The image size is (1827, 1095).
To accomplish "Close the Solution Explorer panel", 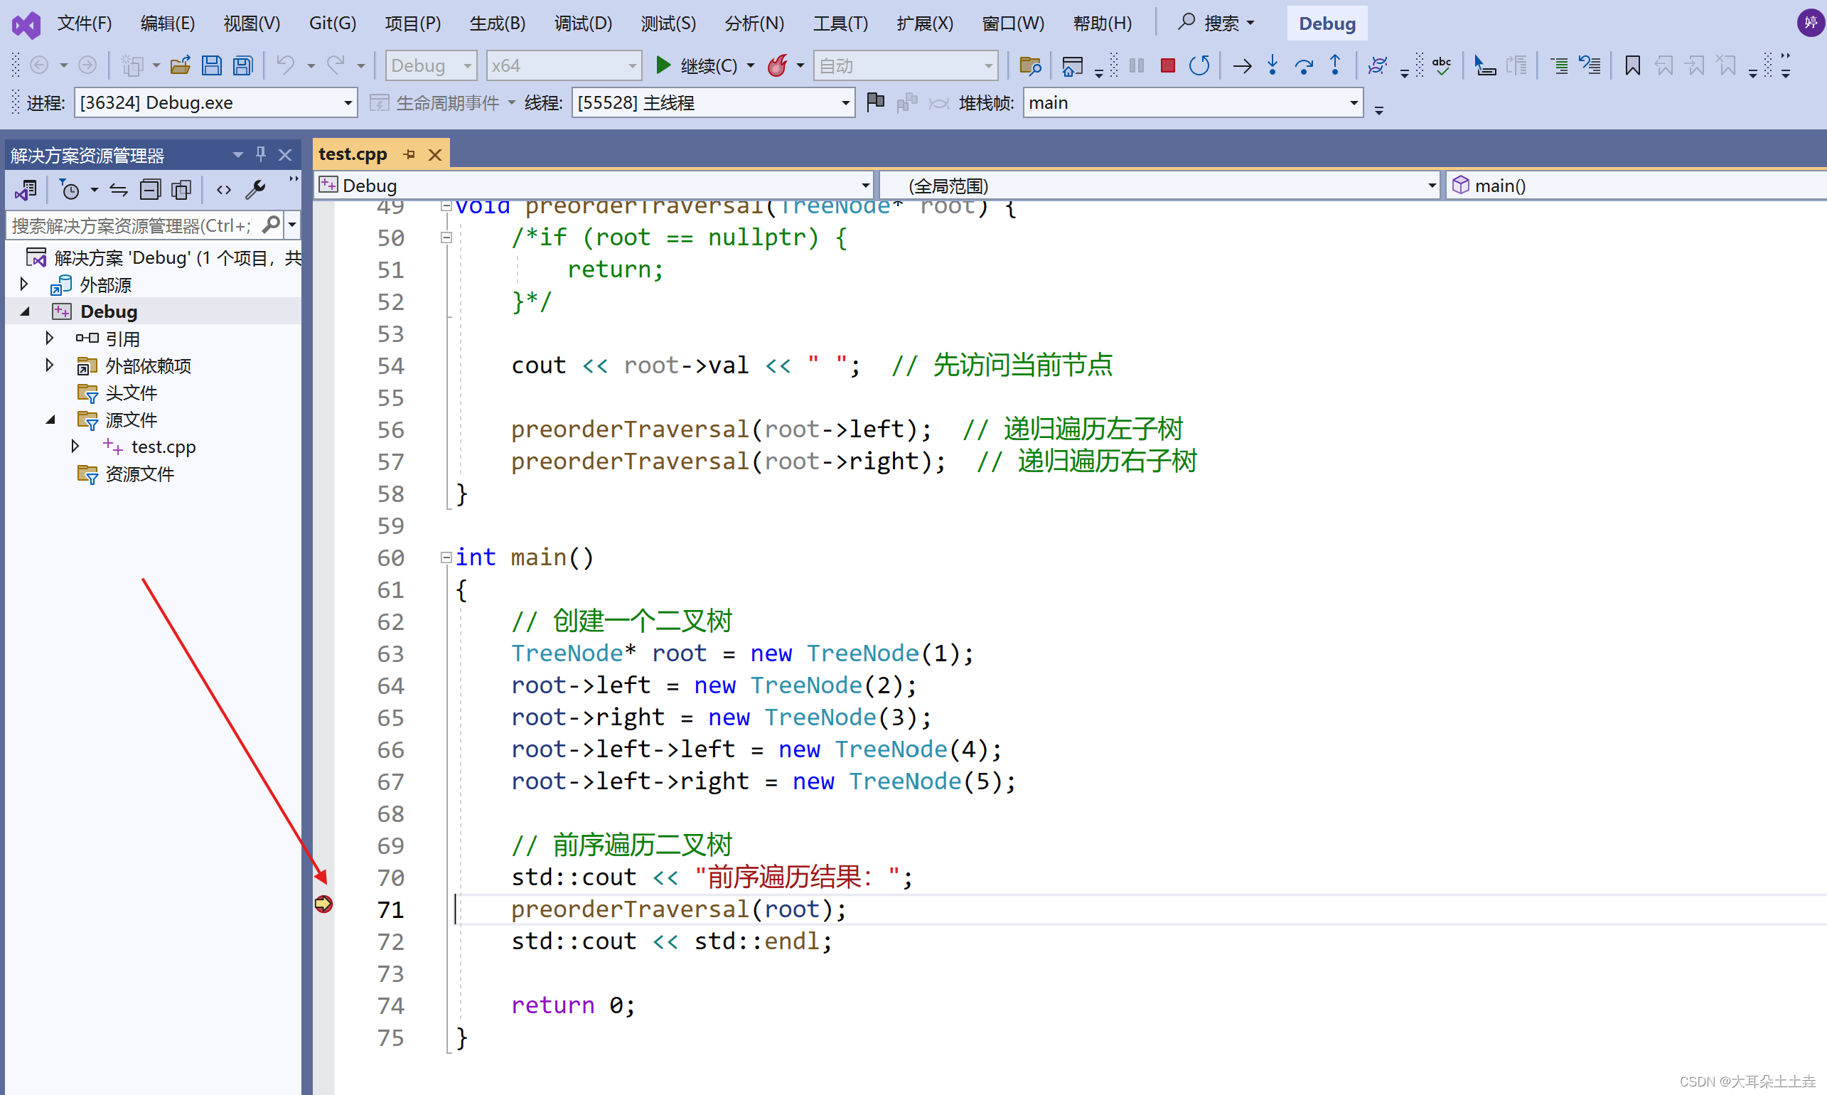I will pos(284,154).
